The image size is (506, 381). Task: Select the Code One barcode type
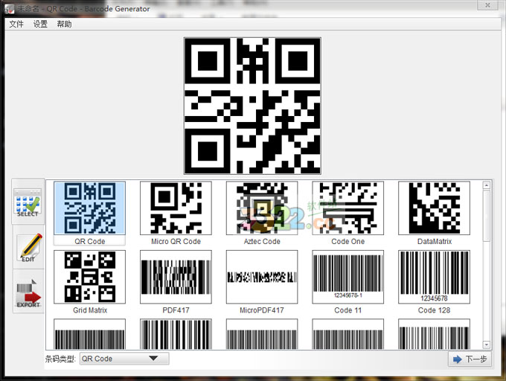coord(348,208)
